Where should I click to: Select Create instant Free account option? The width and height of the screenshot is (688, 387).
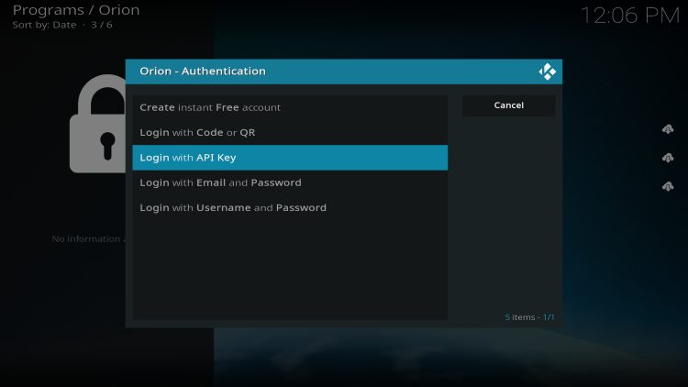pyautogui.click(x=290, y=107)
